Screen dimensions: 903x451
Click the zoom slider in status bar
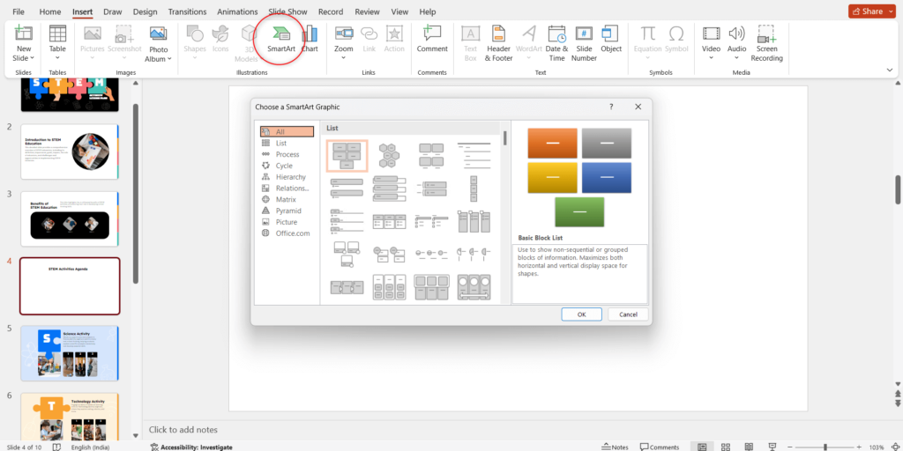(825, 447)
